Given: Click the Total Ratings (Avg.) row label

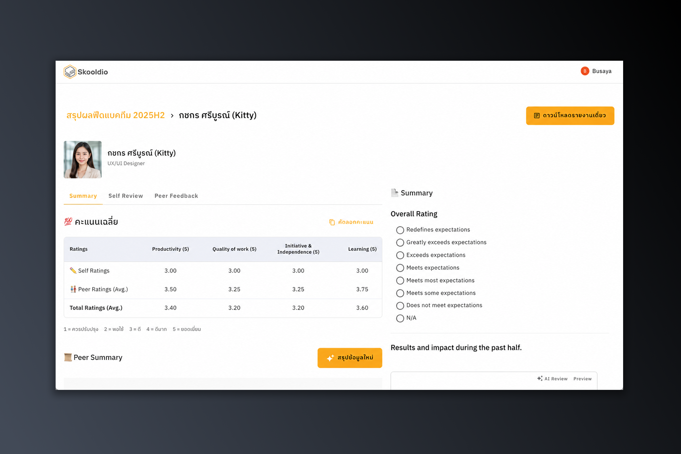Looking at the screenshot, I should [x=96, y=308].
